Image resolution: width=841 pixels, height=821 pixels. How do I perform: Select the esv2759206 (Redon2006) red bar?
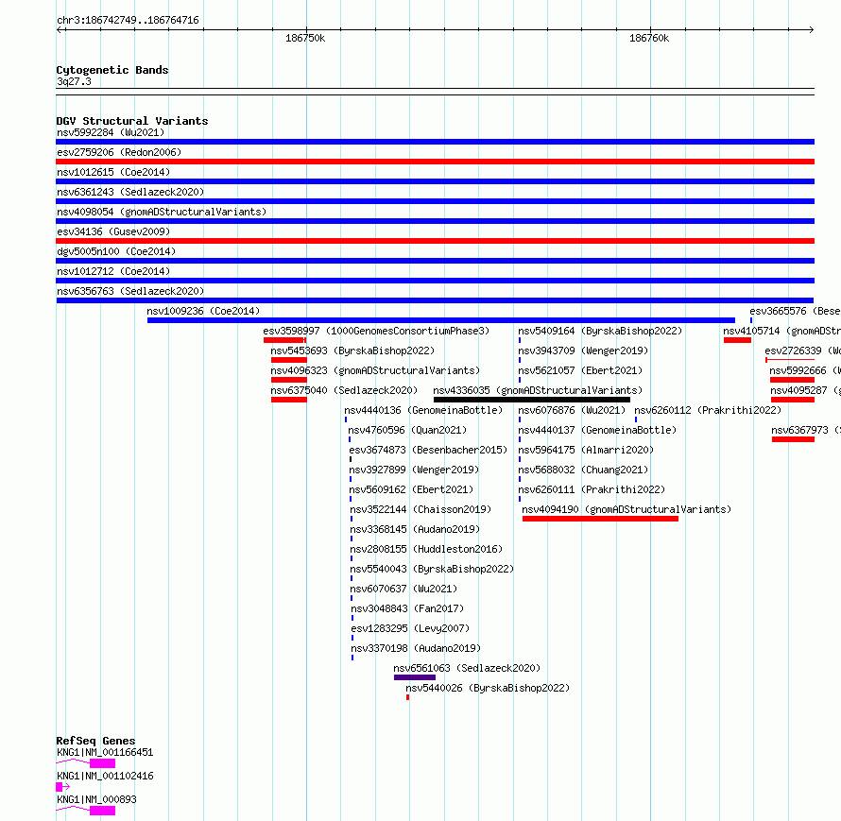point(435,162)
